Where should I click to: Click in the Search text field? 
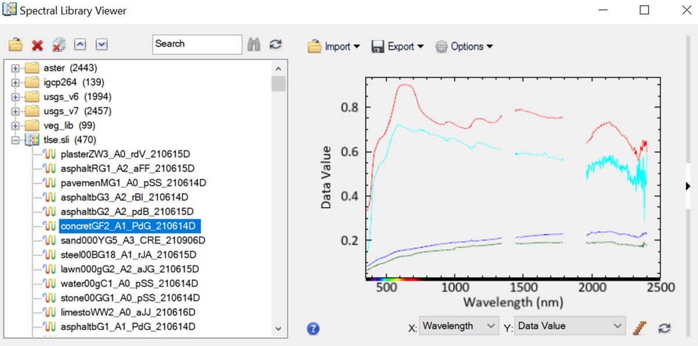[x=197, y=44]
